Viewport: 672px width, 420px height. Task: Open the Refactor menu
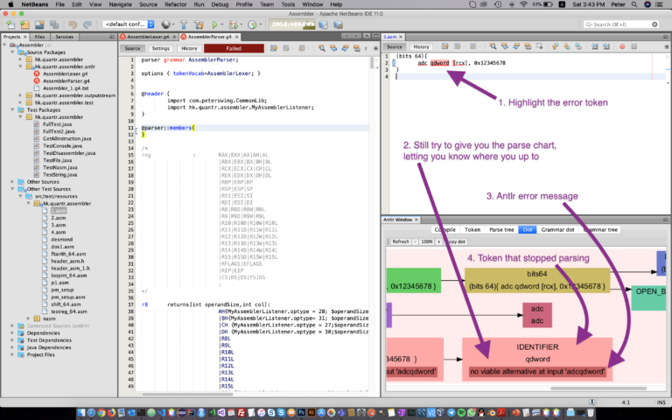pyautogui.click(x=175, y=4)
